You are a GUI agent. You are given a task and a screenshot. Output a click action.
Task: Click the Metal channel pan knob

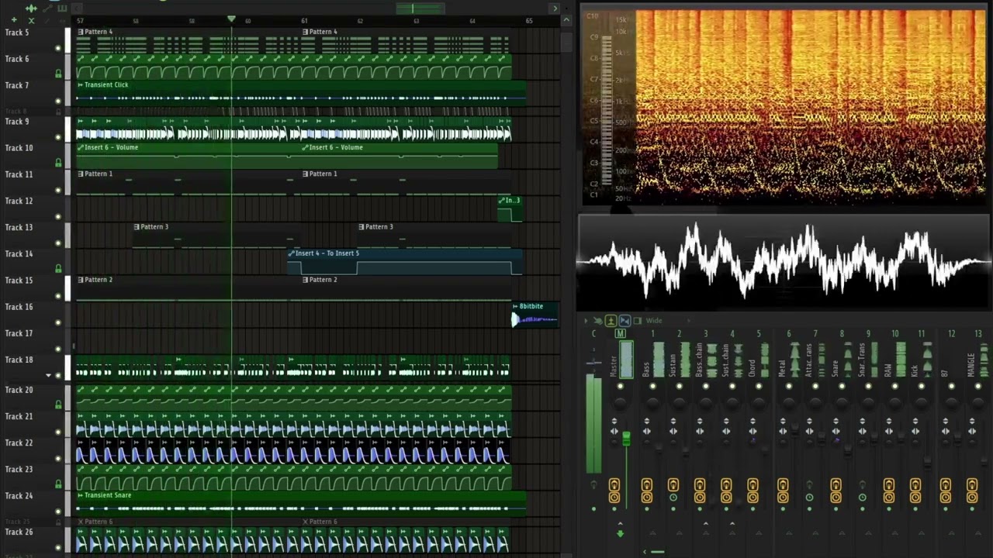(789, 402)
